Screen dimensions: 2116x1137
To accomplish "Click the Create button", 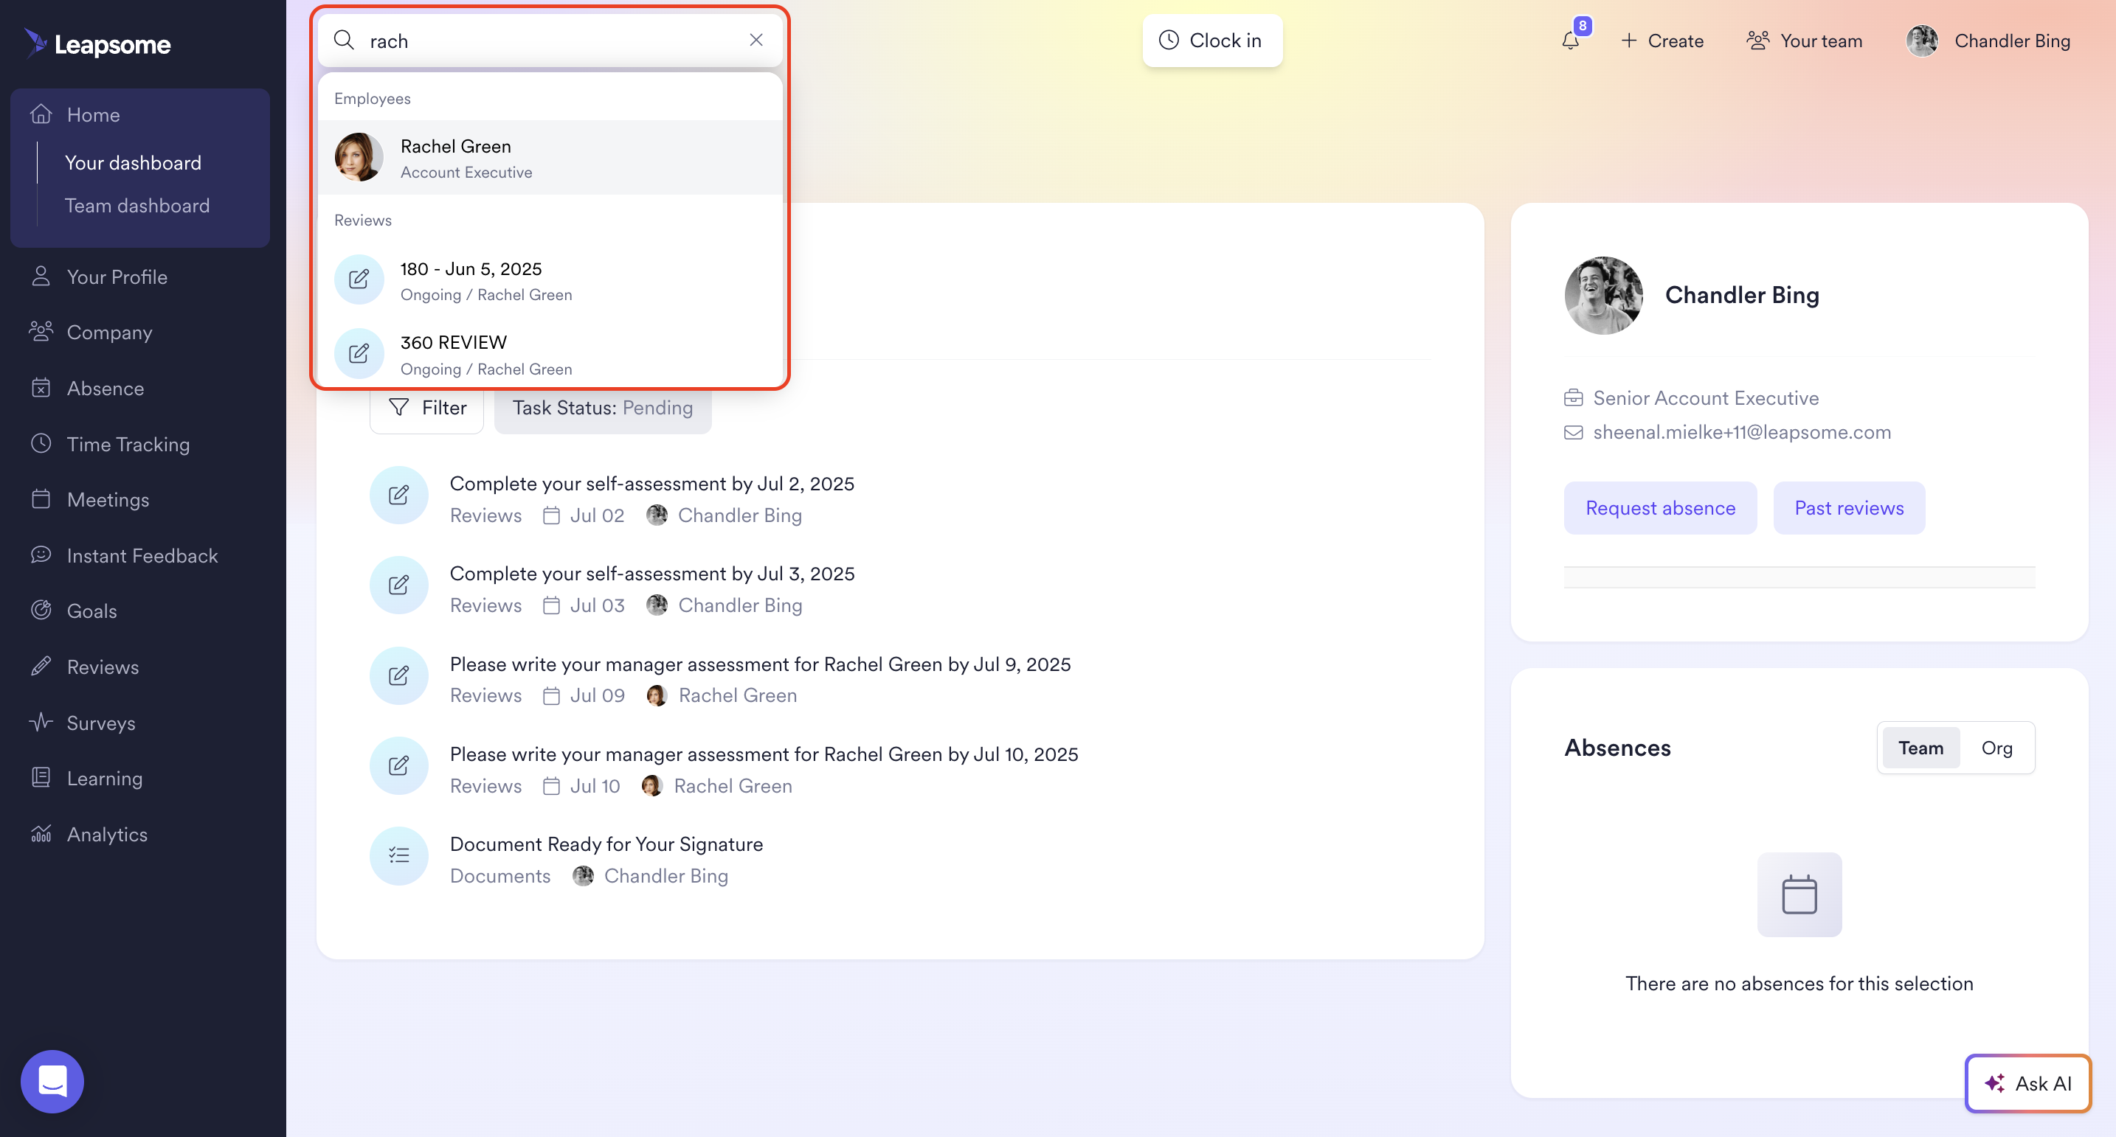I will pyautogui.click(x=1662, y=41).
